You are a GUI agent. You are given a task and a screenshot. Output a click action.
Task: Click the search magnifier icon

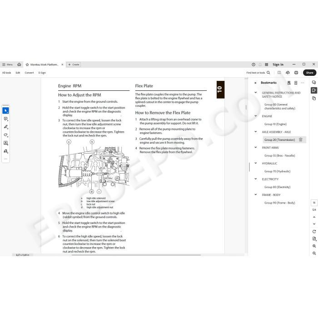(268, 73)
